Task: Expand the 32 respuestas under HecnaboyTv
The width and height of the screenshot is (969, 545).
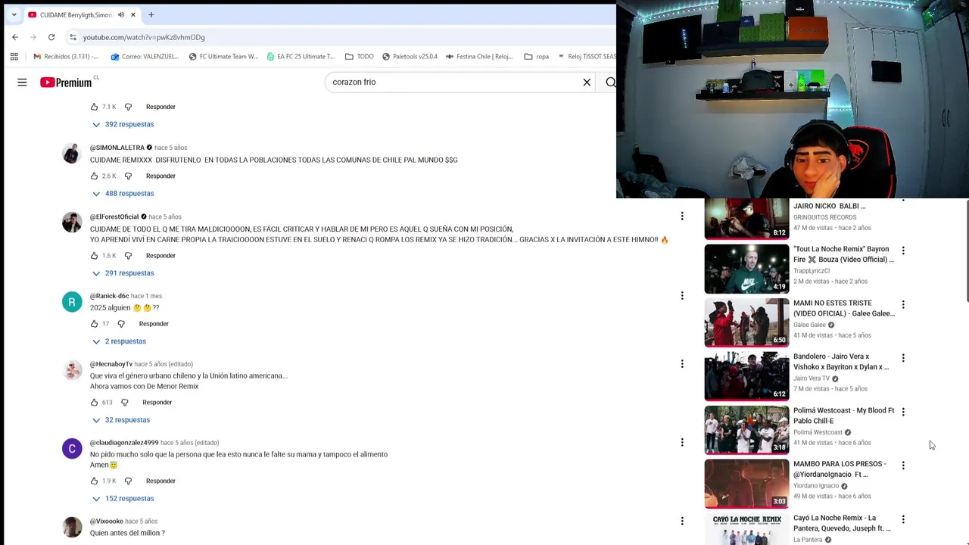Action: (121, 419)
